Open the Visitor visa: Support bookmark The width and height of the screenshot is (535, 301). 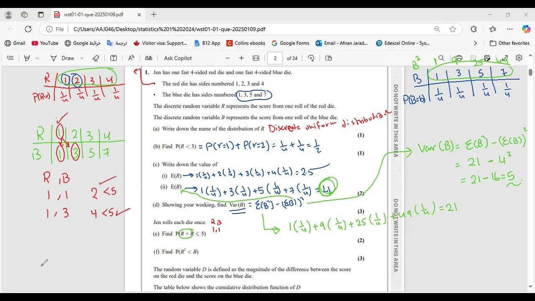[160, 43]
